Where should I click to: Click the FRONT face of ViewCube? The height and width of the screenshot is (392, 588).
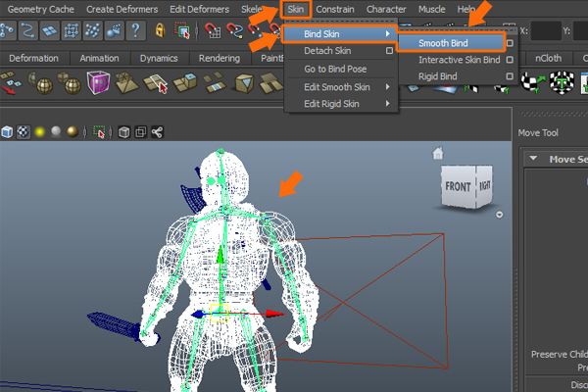coord(457,186)
